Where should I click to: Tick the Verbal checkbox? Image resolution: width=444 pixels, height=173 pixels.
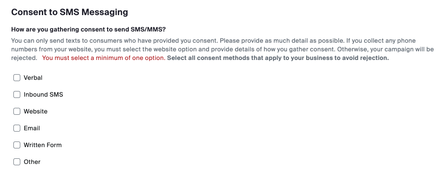pyautogui.click(x=17, y=78)
